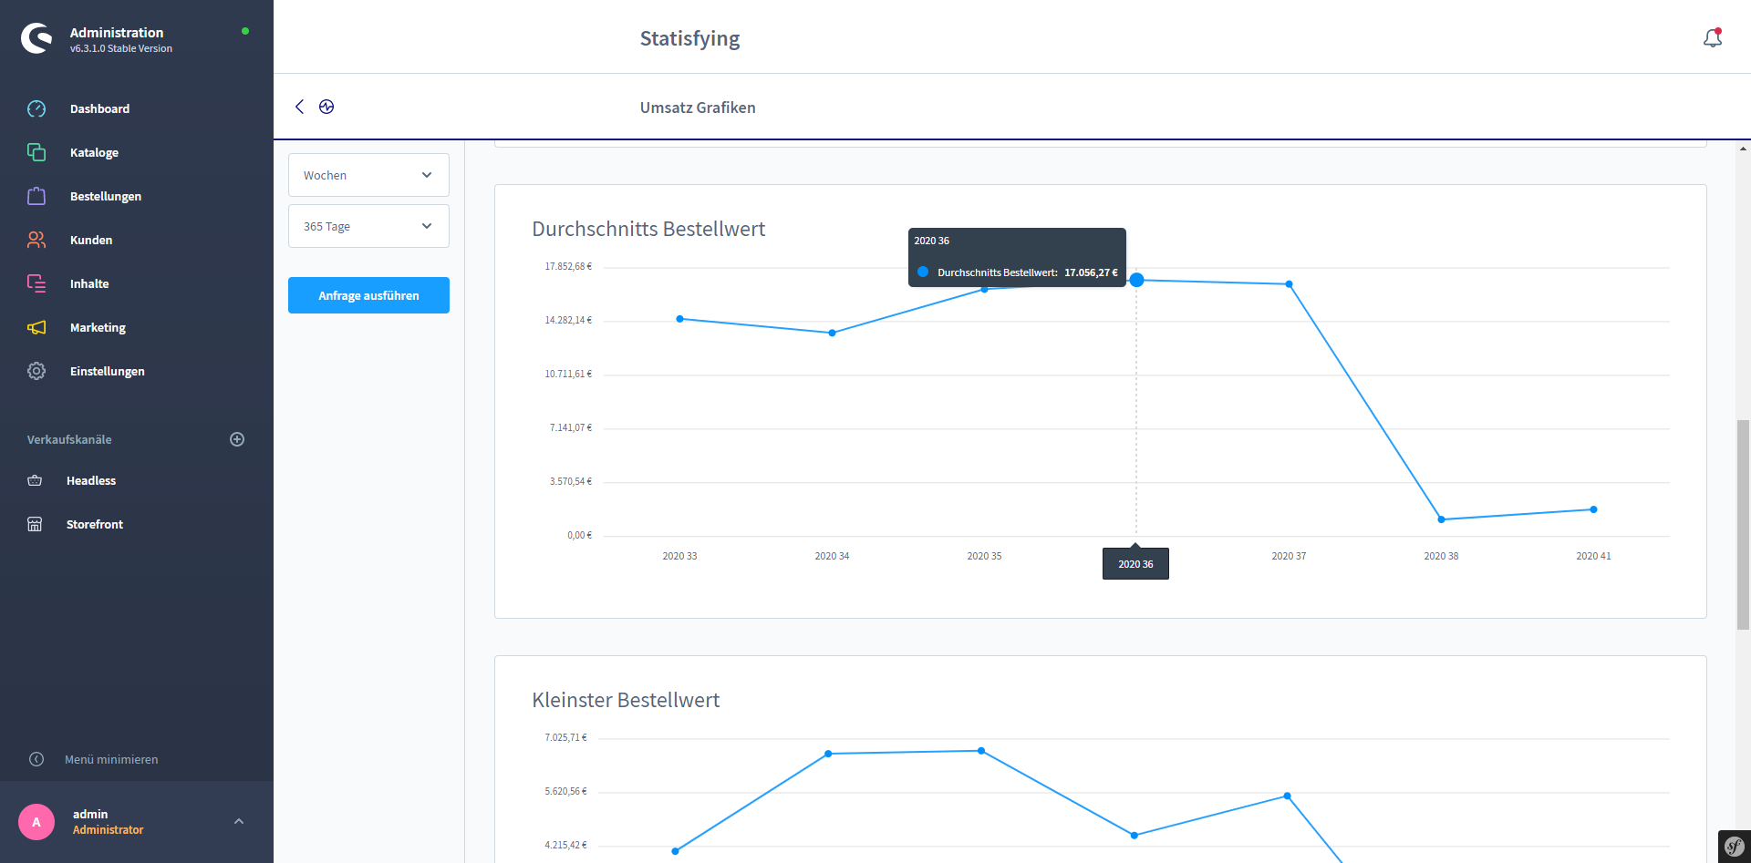Expand the admin user menu chevron
This screenshot has width=1751, height=863.
(239, 822)
